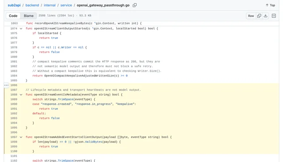Open backend folder breadcrumb

point(32,5)
